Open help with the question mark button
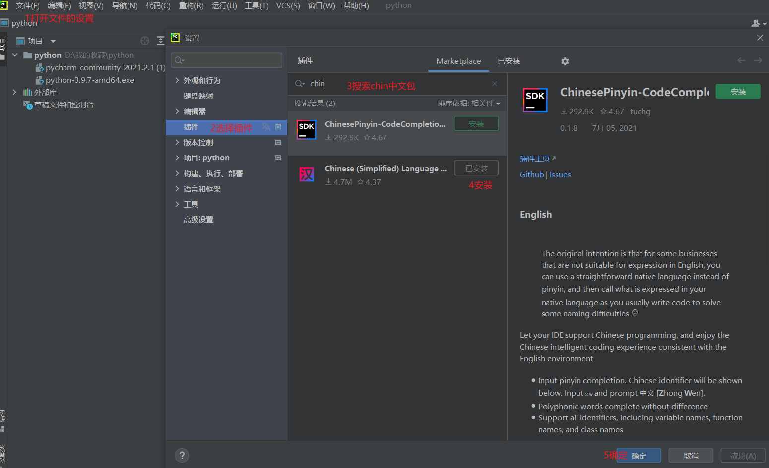Image resolution: width=769 pixels, height=468 pixels. 182,456
